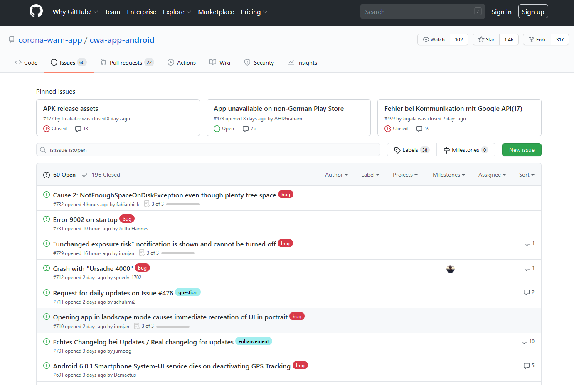Click the tasklist icon on issue #732
This screenshot has width=574, height=385.
pos(147,204)
